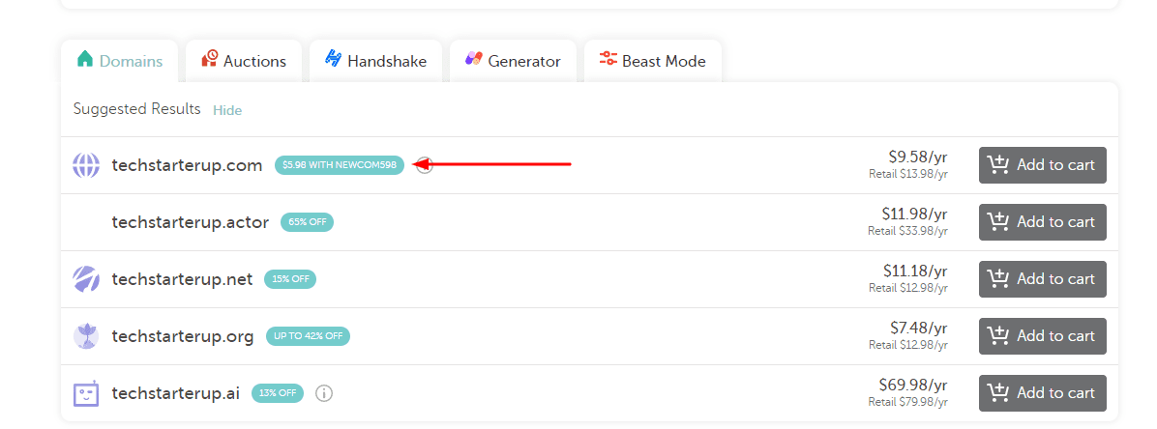Select the Generator tab

coord(513,61)
